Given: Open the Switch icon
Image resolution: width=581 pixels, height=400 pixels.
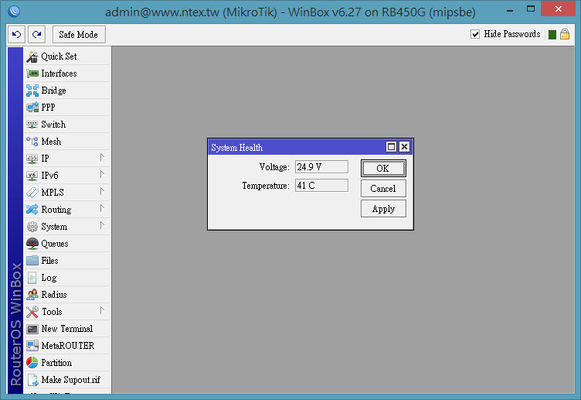Looking at the screenshot, I should pyautogui.click(x=32, y=125).
